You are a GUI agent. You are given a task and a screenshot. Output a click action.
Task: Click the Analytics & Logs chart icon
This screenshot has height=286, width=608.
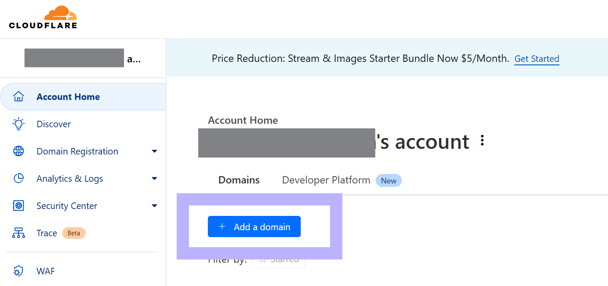[19, 178]
